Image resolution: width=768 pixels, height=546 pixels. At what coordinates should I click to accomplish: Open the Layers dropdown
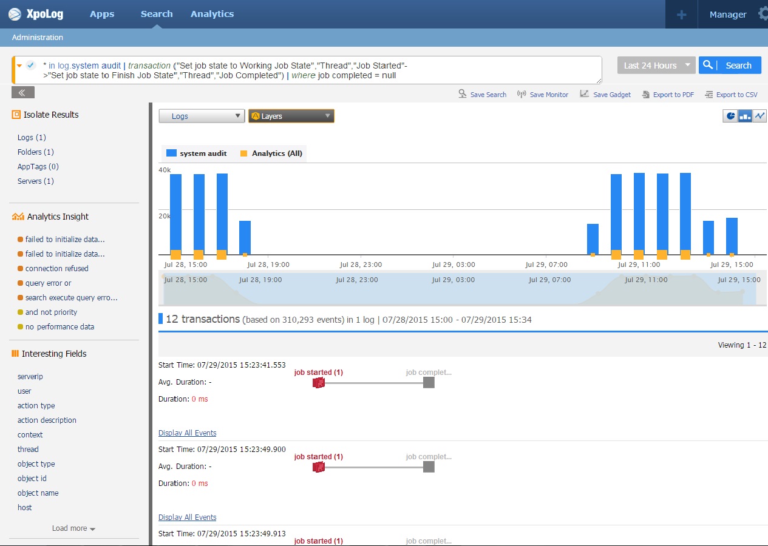click(291, 116)
